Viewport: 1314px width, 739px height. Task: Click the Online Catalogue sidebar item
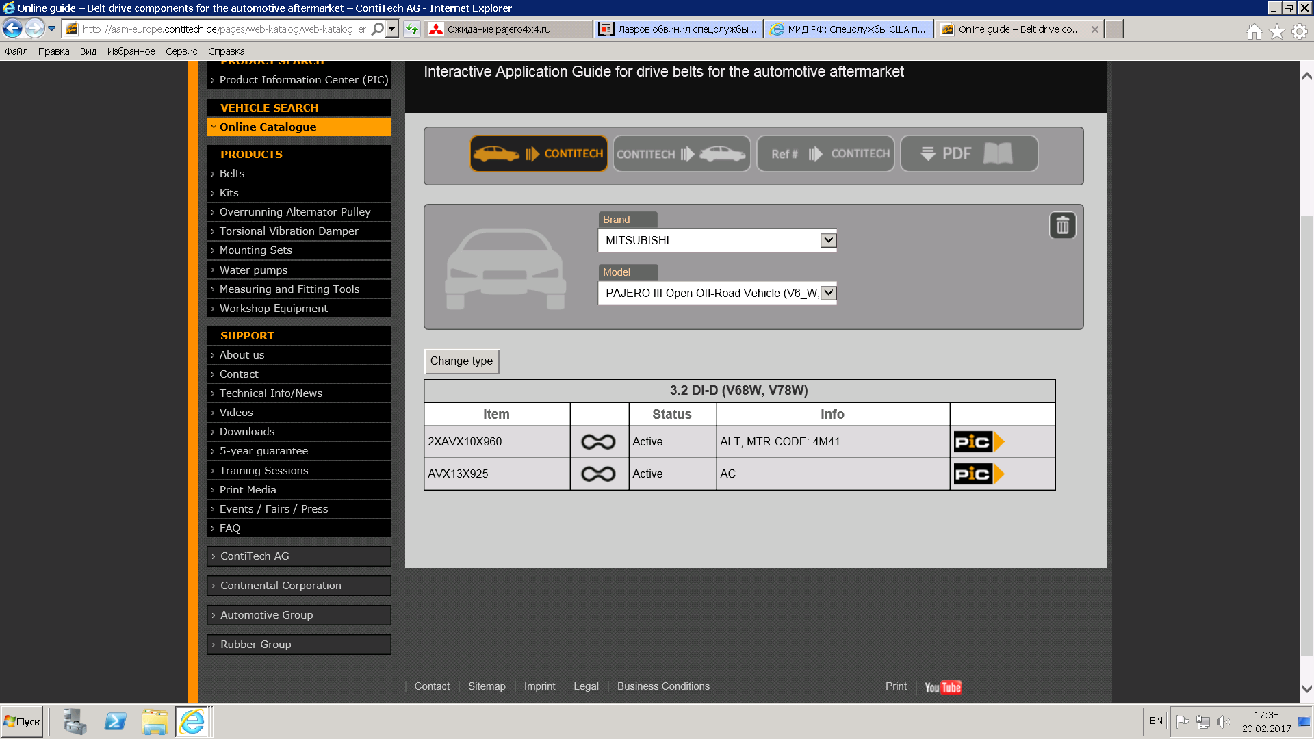268,127
